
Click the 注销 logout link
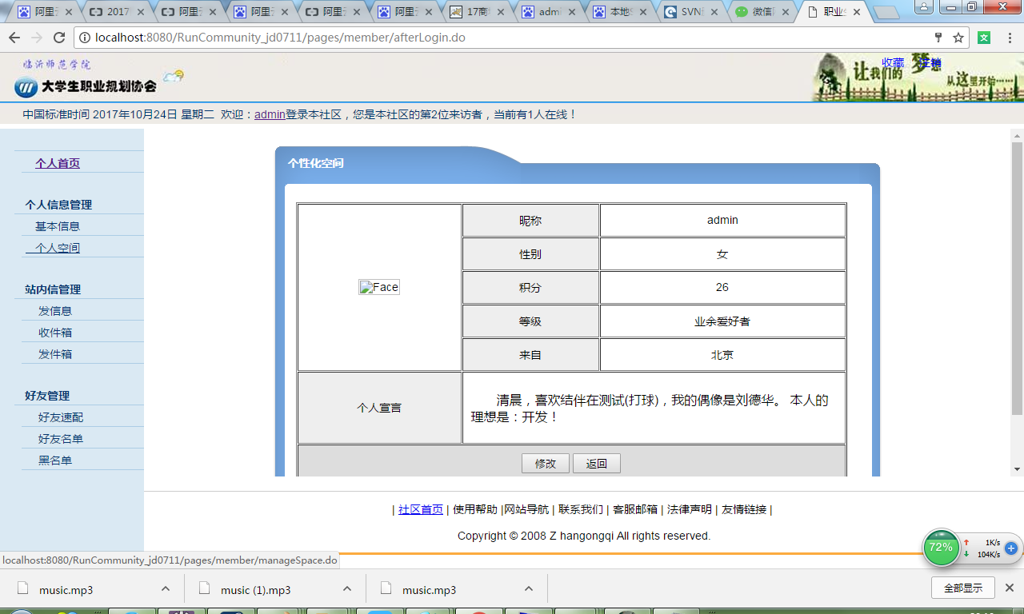pos(930,63)
